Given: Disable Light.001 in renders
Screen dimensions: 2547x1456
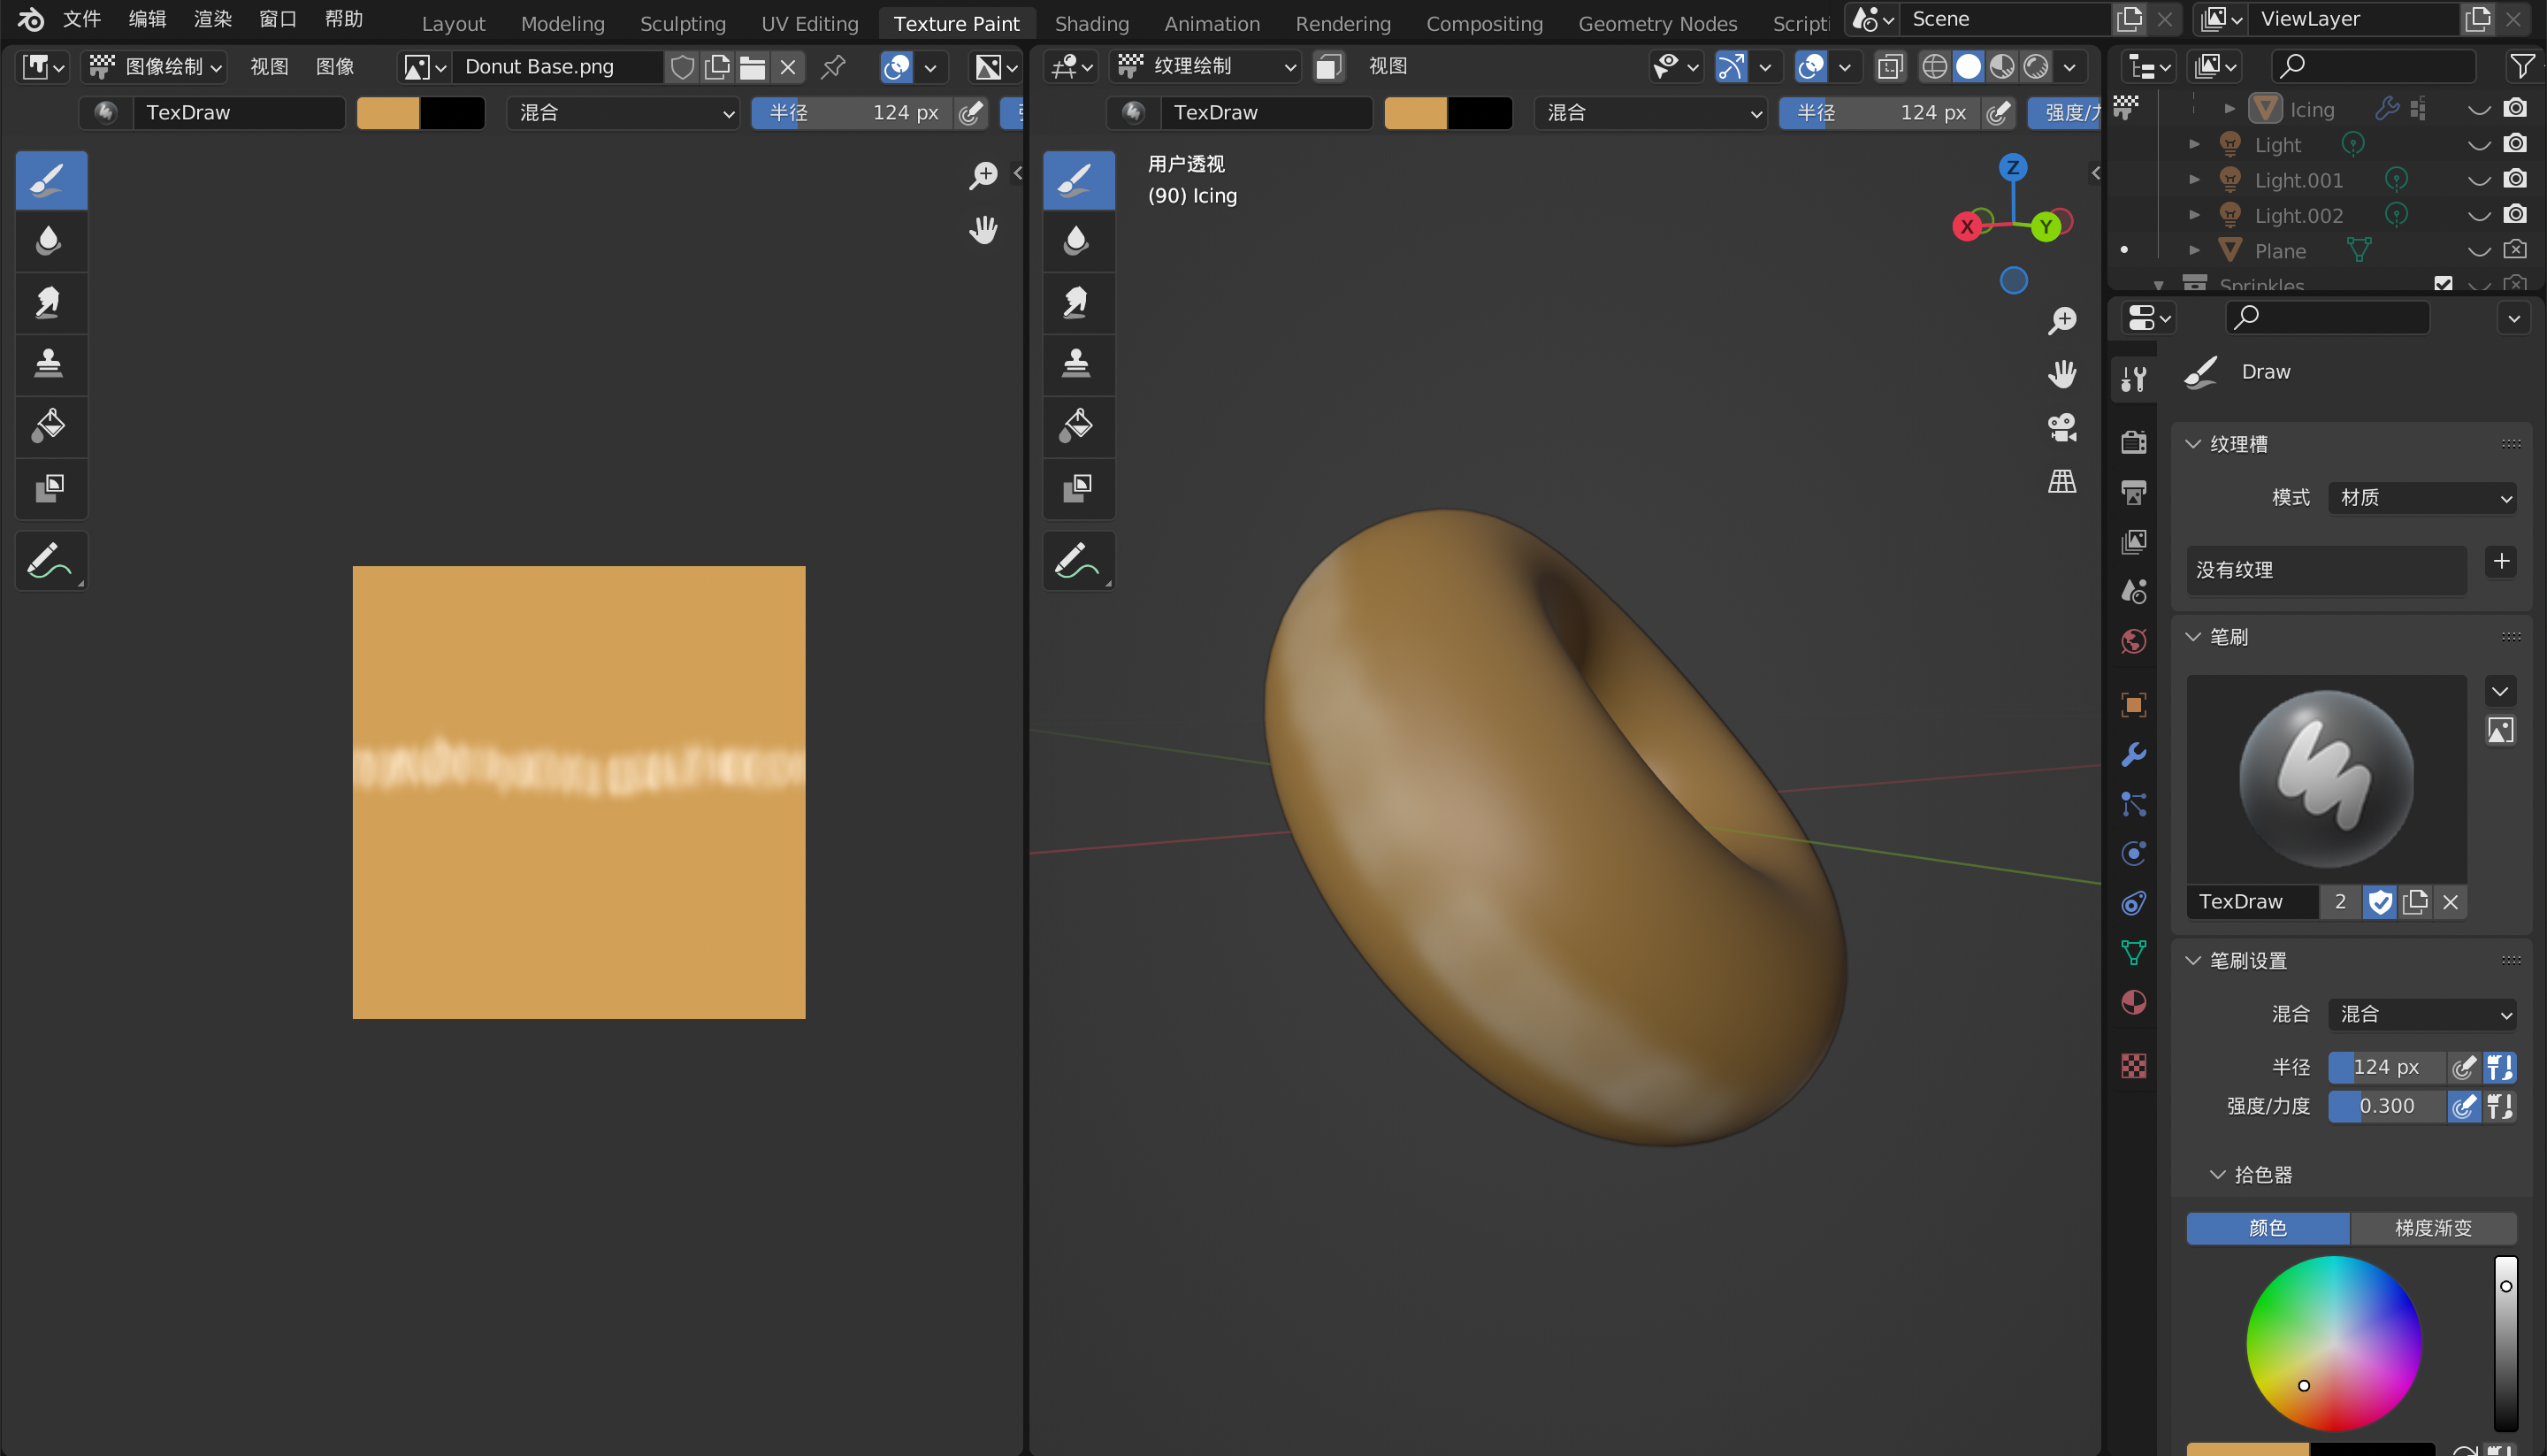Looking at the screenshot, I should click(2515, 180).
